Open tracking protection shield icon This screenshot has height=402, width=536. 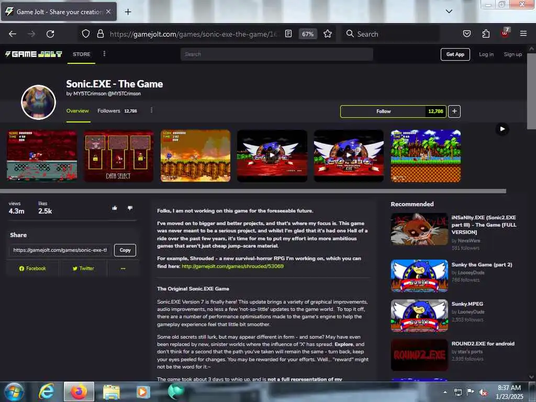(x=86, y=34)
